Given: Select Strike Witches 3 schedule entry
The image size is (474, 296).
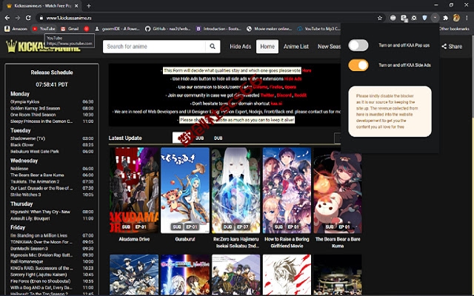Looking at the screenshot, I should click(26, 195).
